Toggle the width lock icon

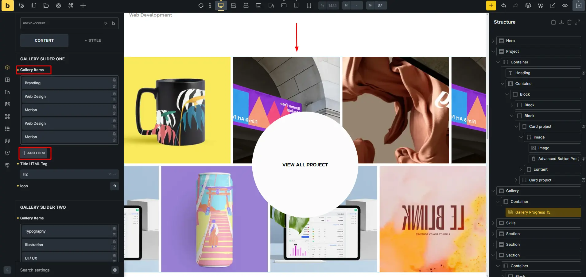pyautogui.click(x=322, y=6)
